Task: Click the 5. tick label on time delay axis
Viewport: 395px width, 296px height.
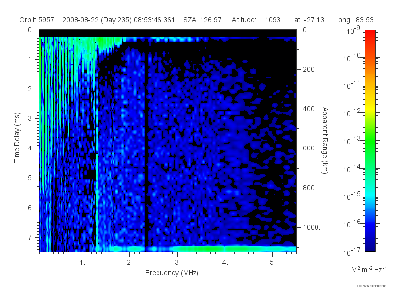Action: (31, 178)
